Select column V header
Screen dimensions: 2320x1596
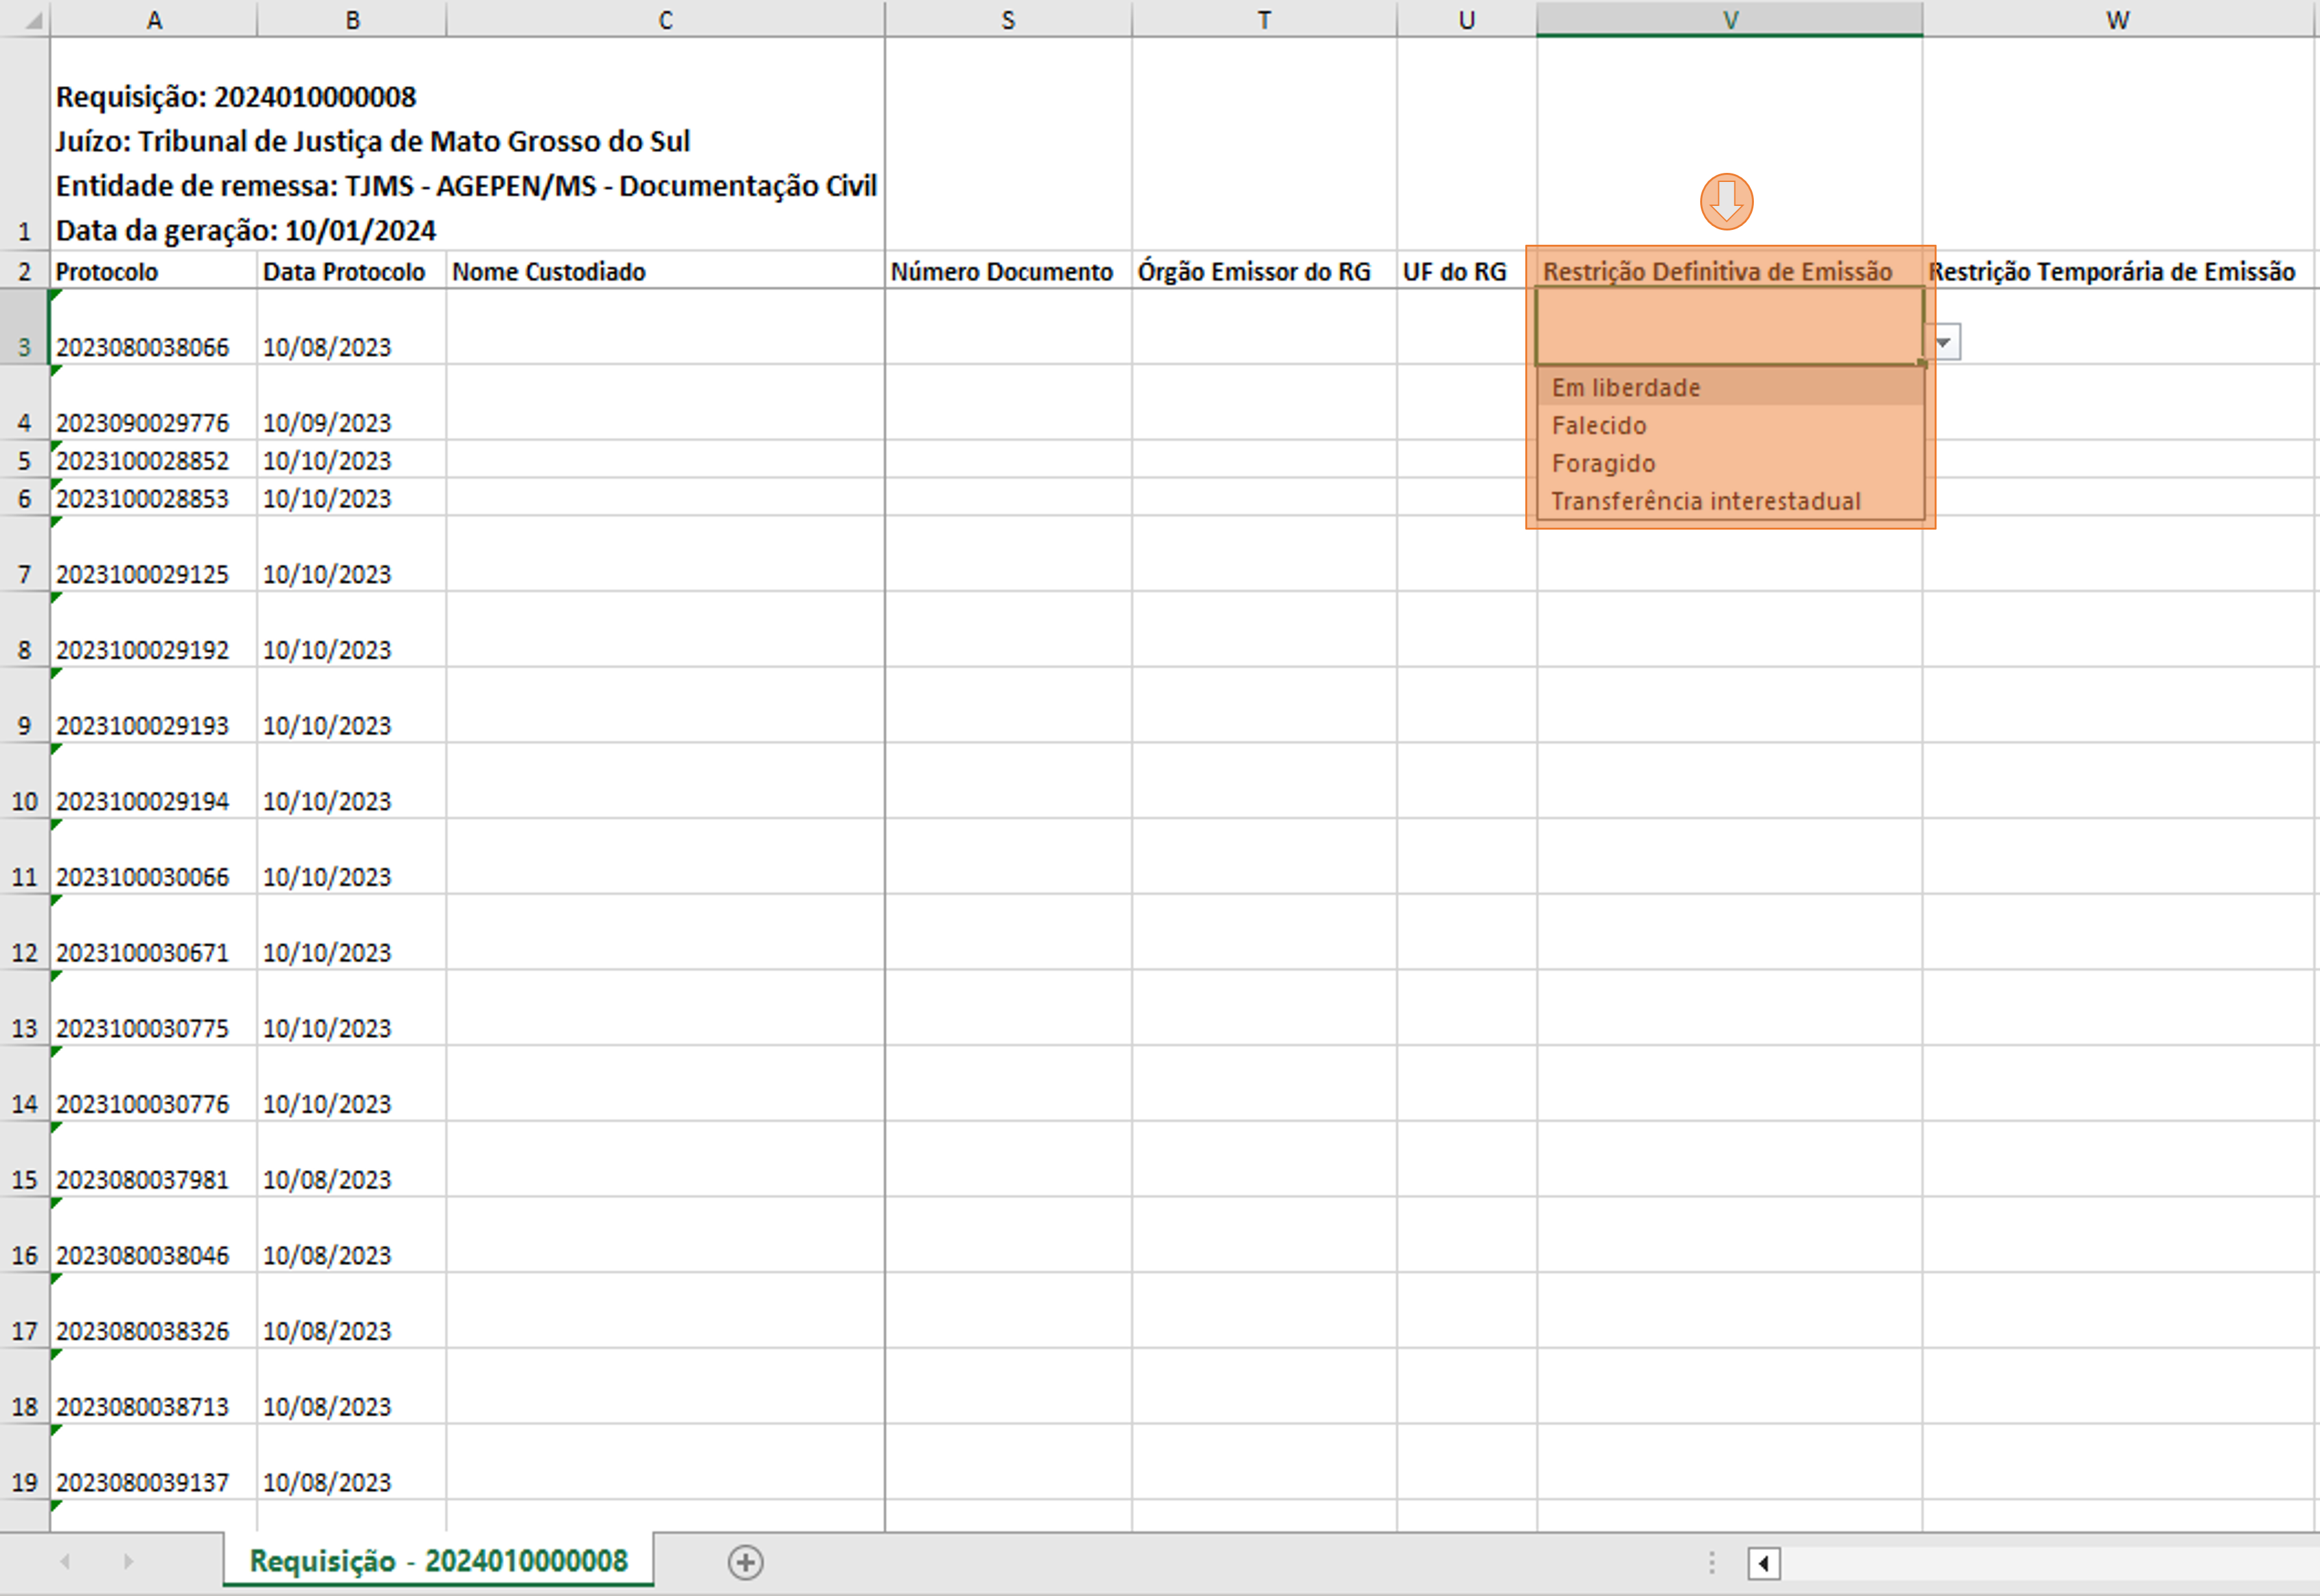pos(1730,19)
